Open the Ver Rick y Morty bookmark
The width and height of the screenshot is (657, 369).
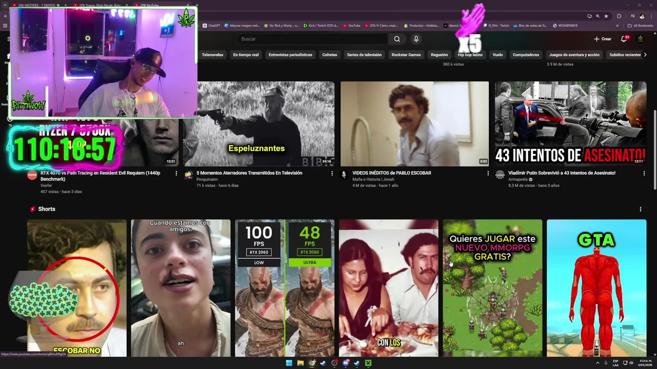(281, 25)
